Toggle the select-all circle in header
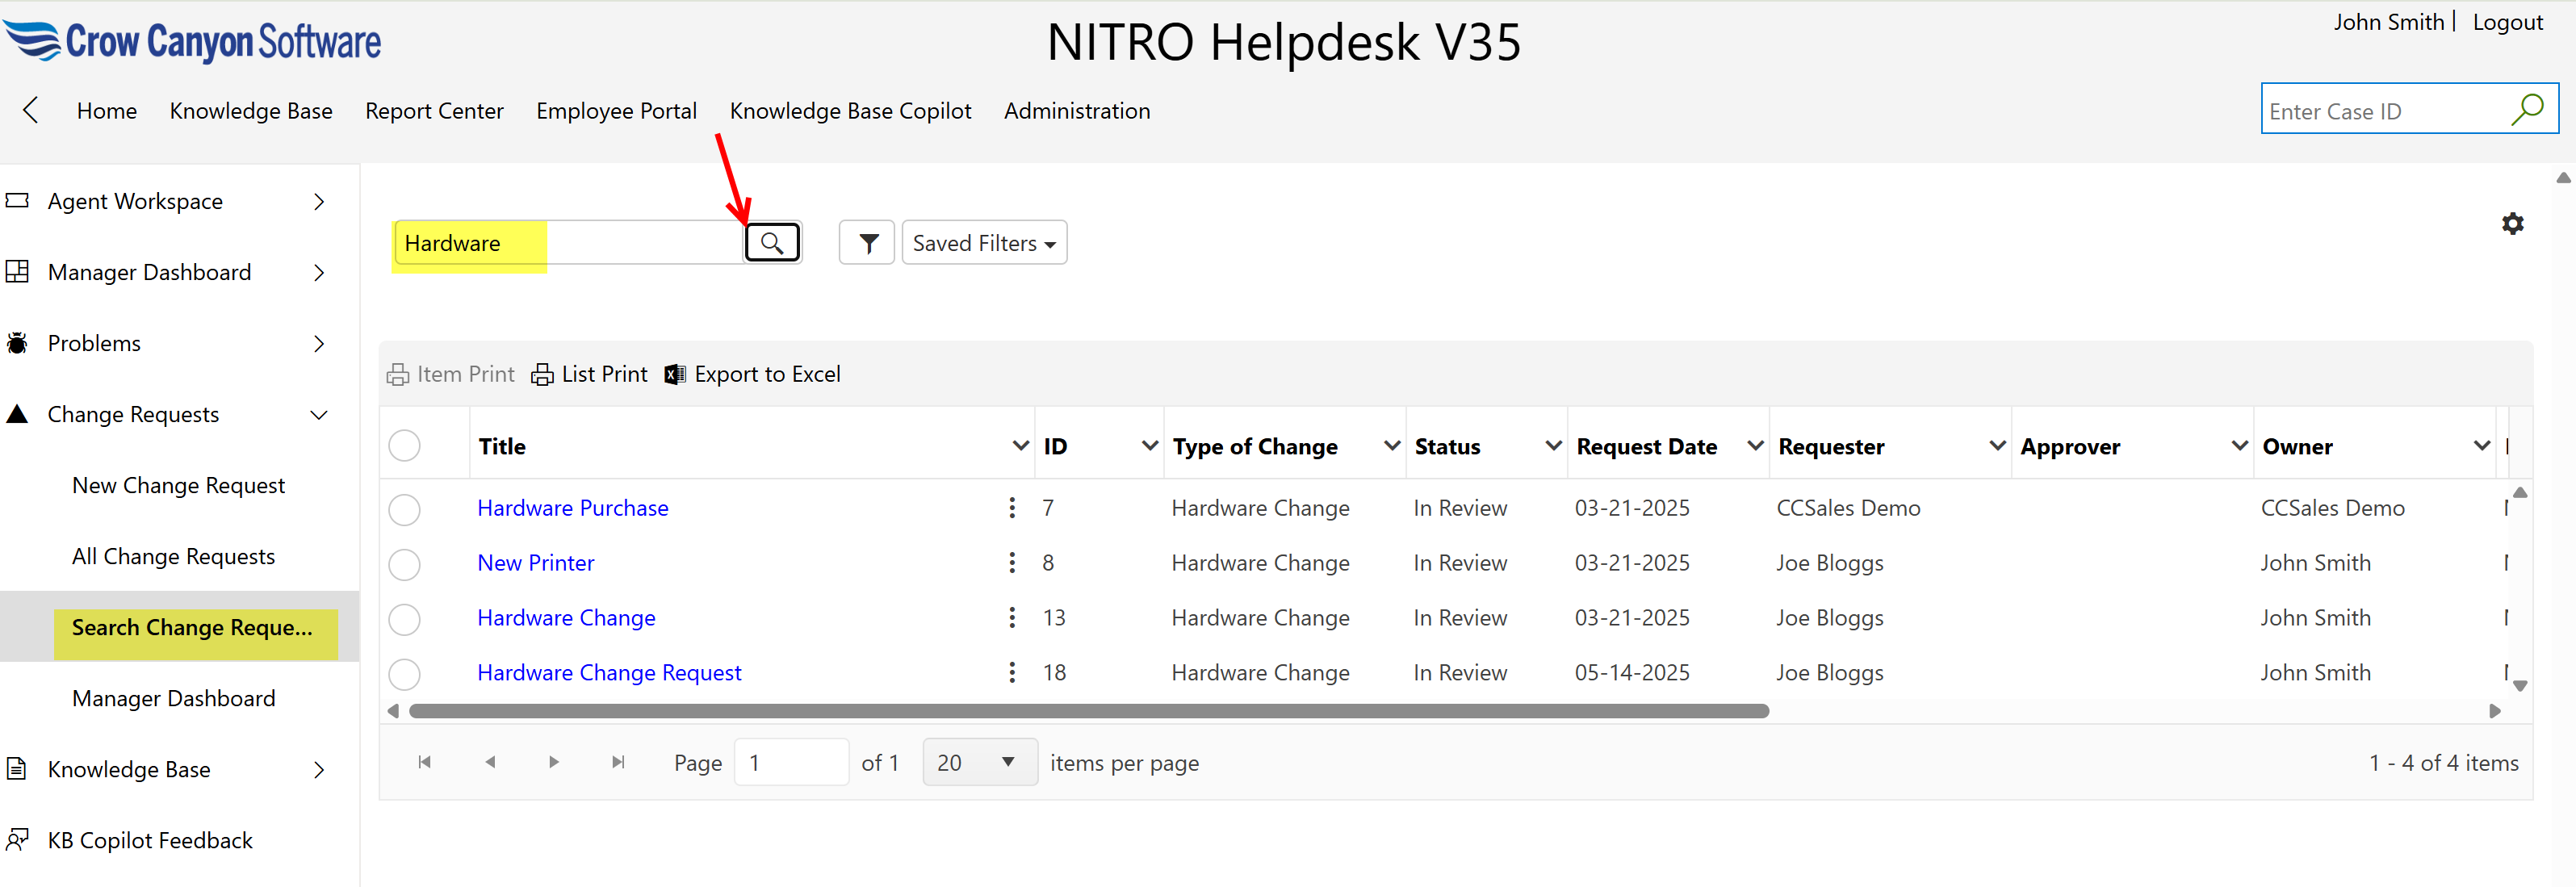2576x887 pixels. 404,446
